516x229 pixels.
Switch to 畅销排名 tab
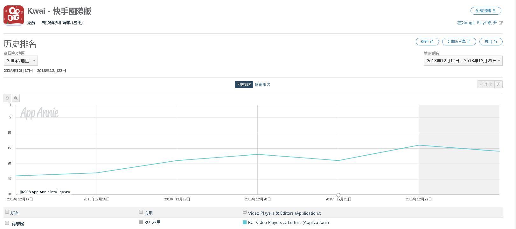(262, 85)
